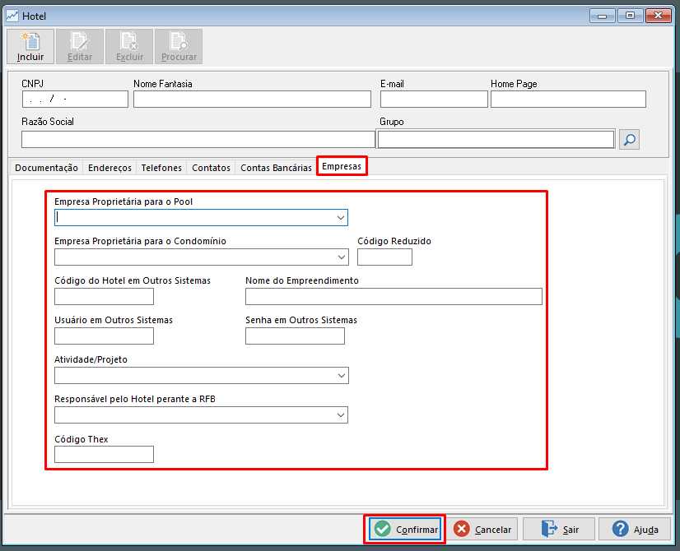Click the Grupo input field

(x=496, y=140)
